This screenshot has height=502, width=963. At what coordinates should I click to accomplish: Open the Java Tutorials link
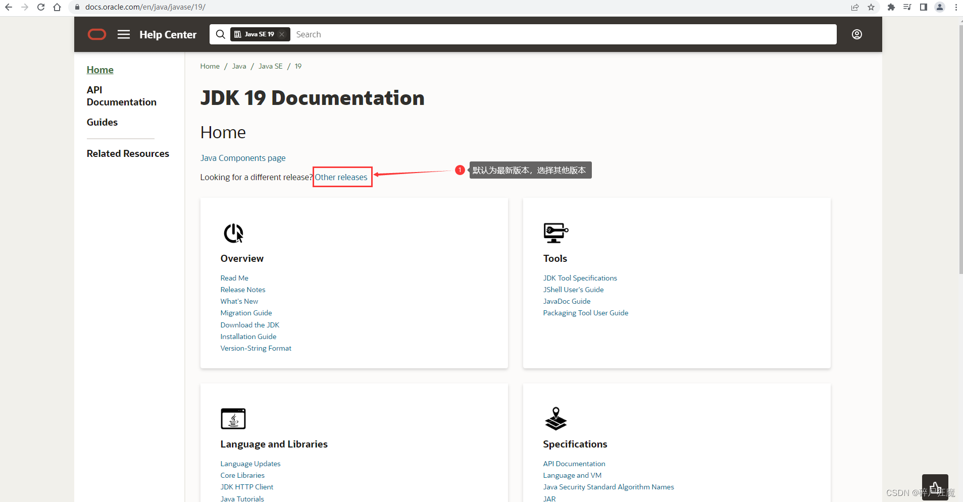242,498
